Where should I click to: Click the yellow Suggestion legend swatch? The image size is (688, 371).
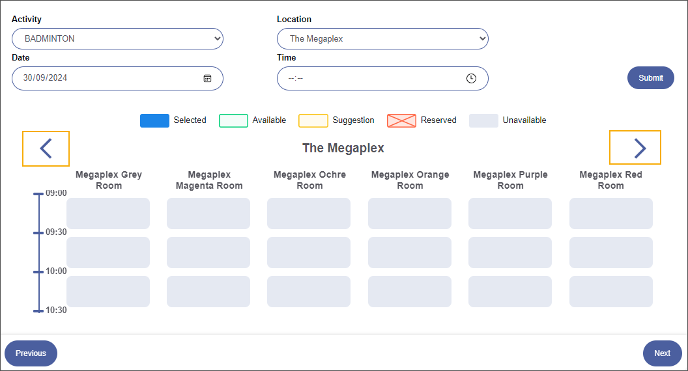(x=313, y=120)
